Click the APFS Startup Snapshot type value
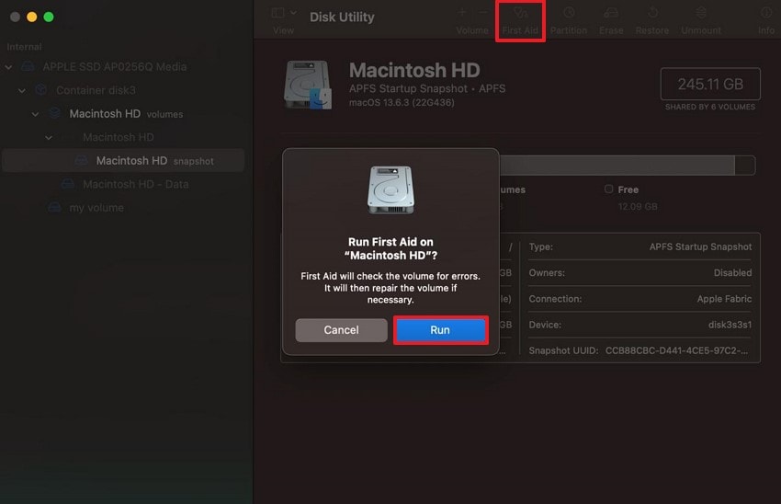Screen dimensions: 781x504 click(700, 246)
